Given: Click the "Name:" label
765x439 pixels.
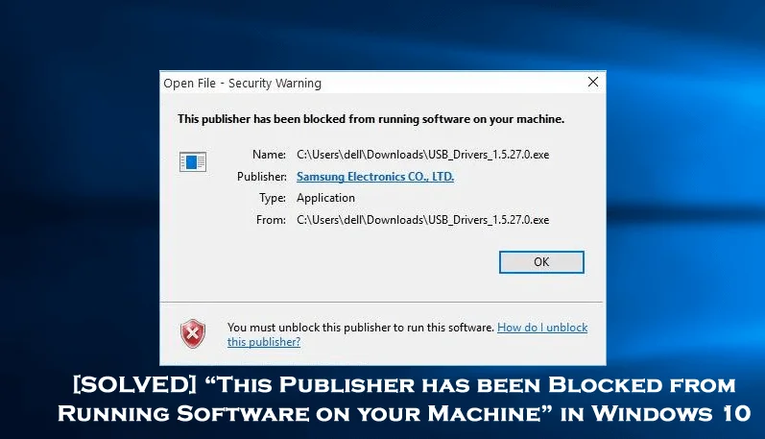Looking at the screenshot, I should (x=270, y=155).
